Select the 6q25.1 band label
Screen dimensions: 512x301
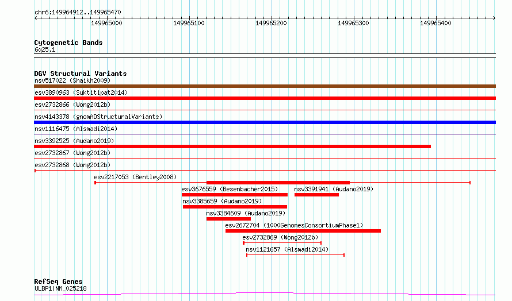(45, 49)
